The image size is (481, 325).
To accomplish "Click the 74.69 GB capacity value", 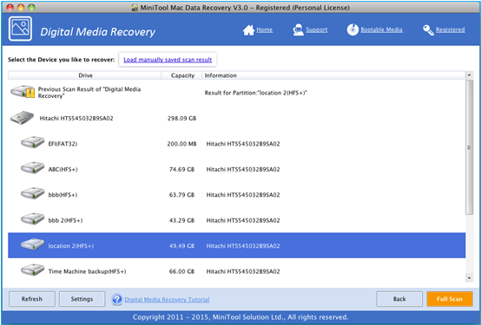I will tap(181, 169).
